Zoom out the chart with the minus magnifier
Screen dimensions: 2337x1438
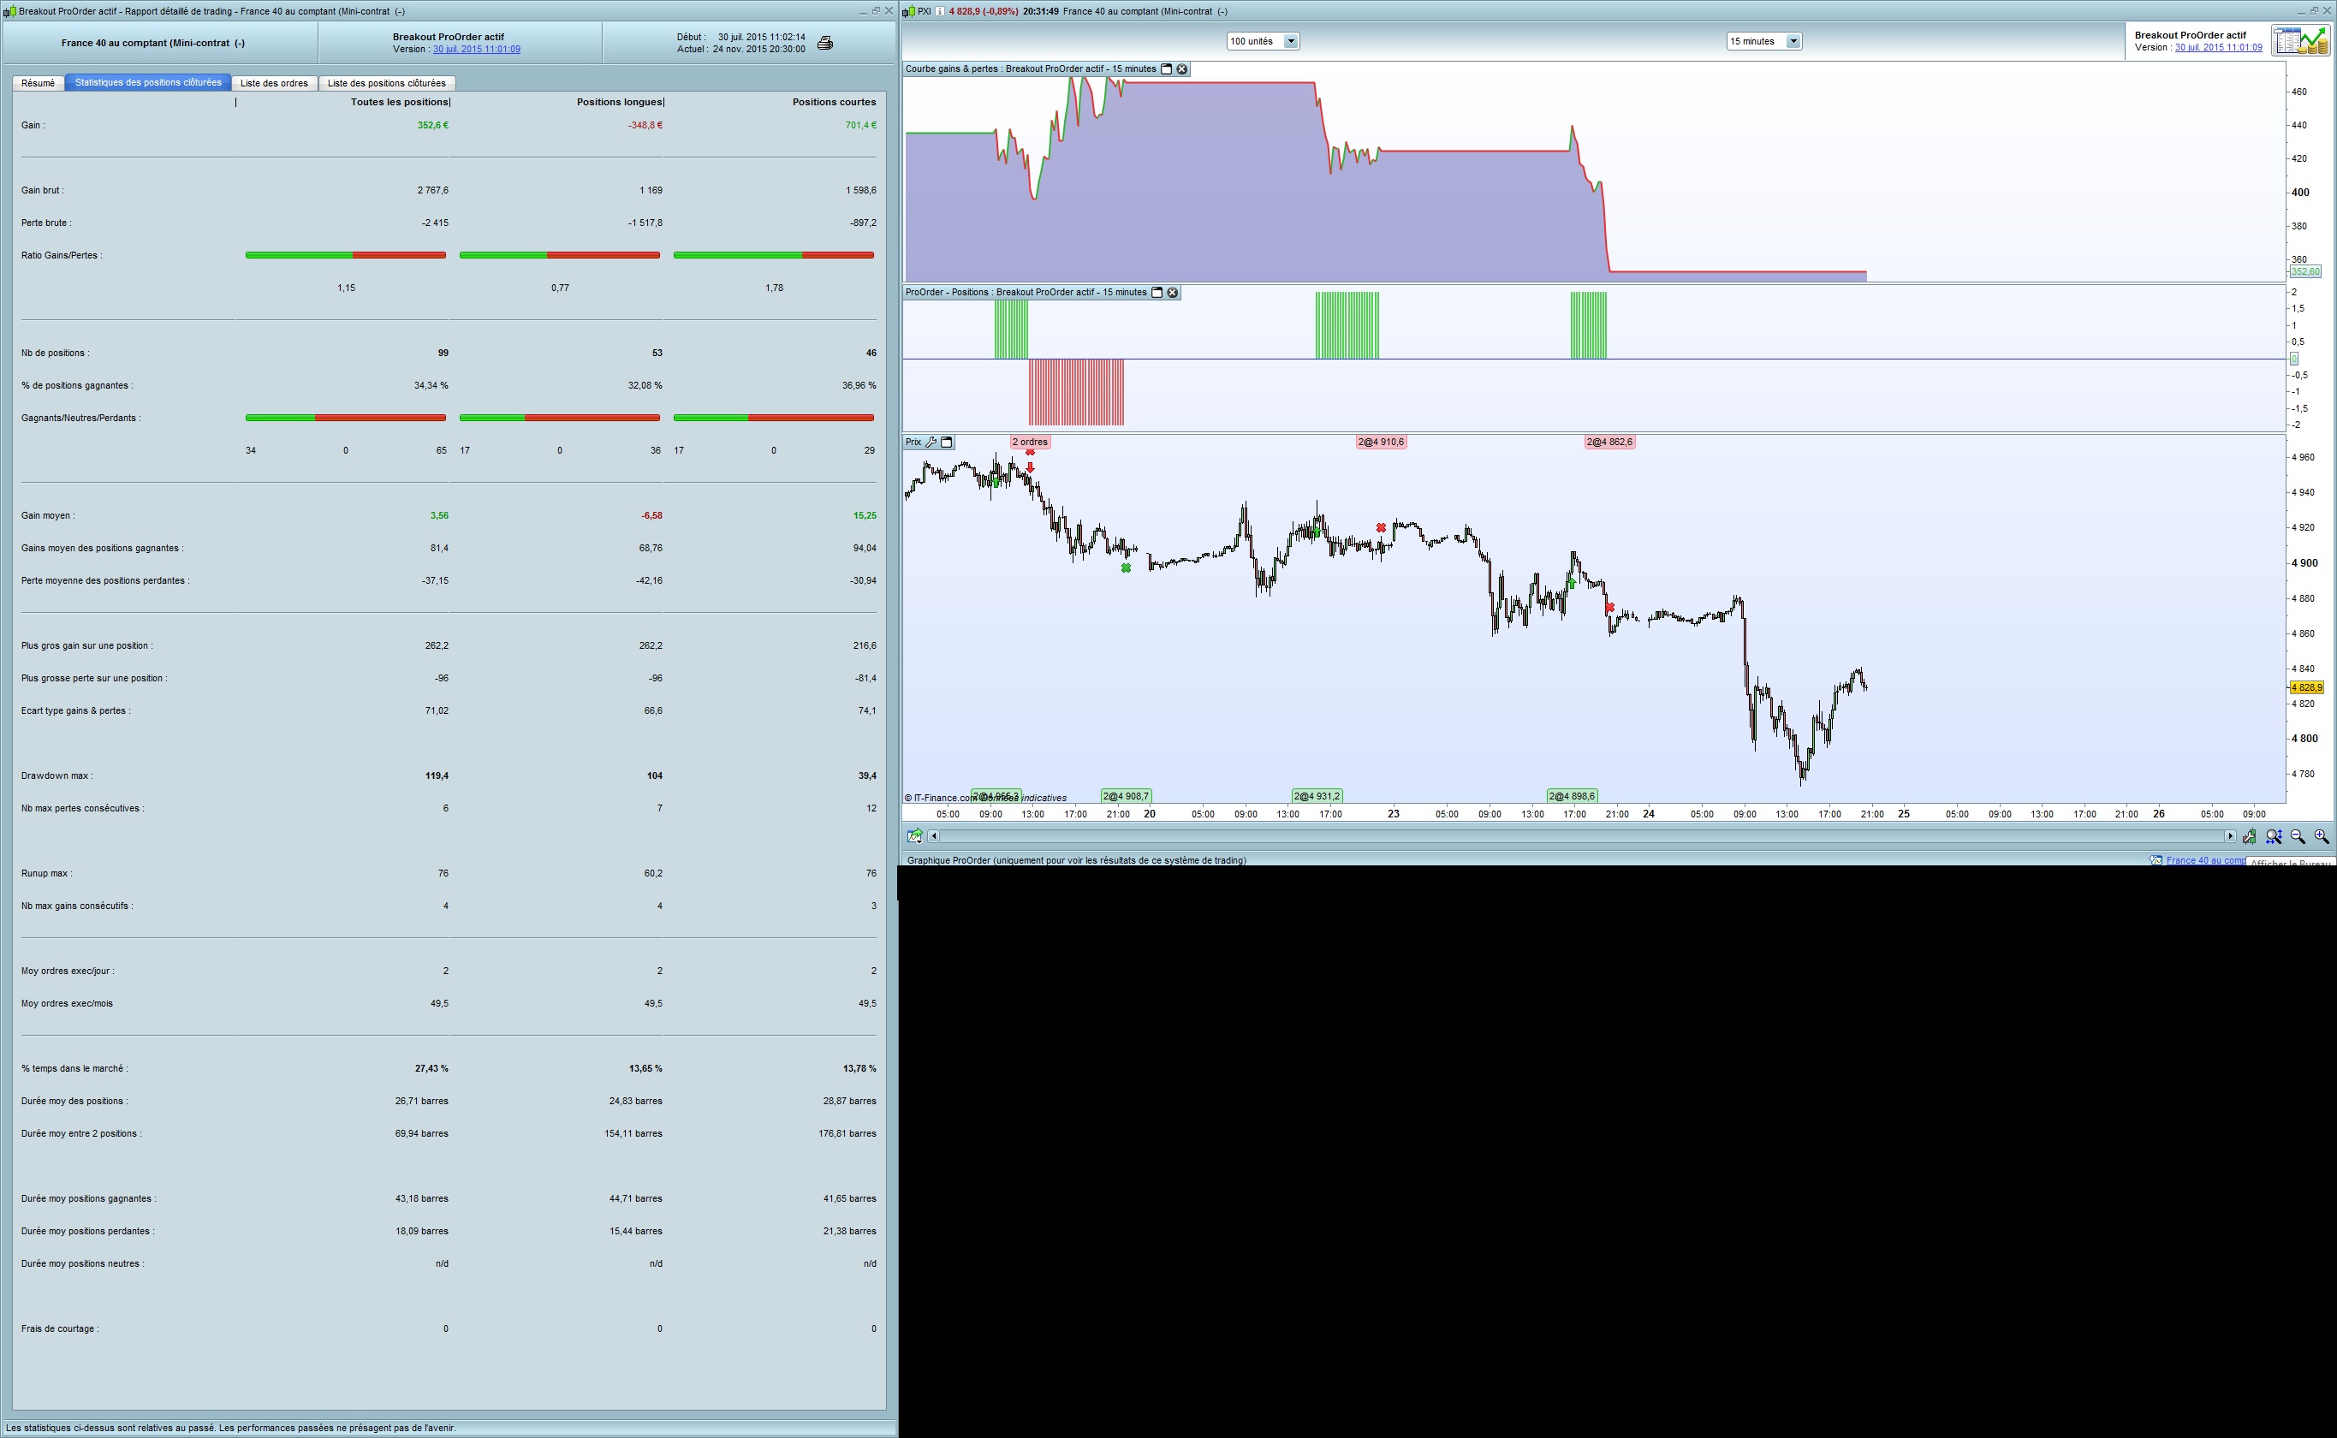[x=2298, y=837]
